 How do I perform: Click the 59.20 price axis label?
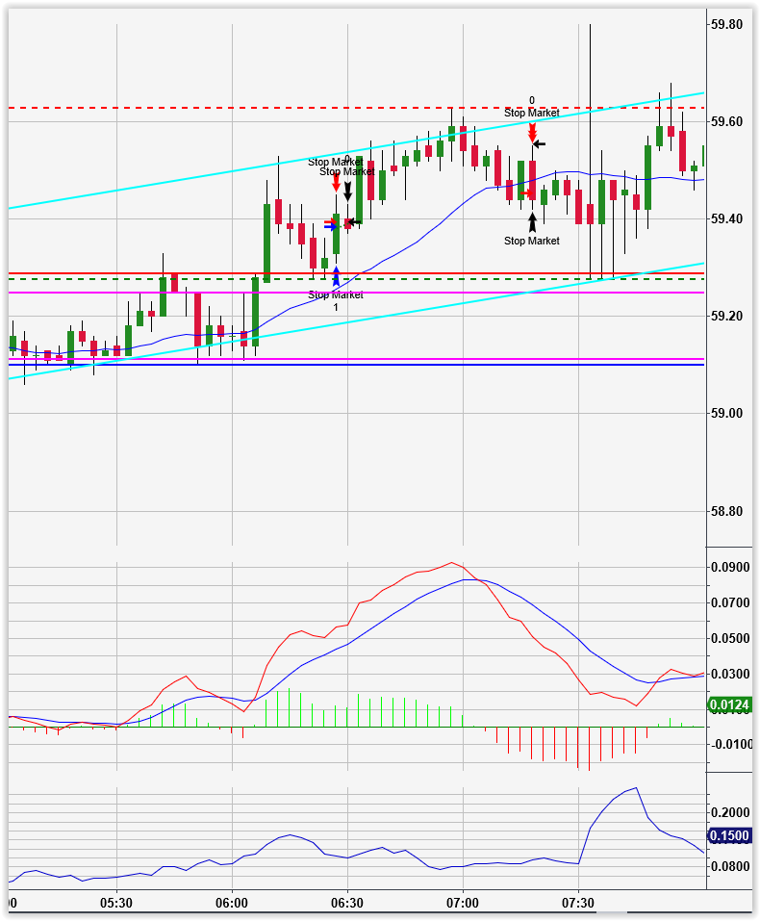726,316
